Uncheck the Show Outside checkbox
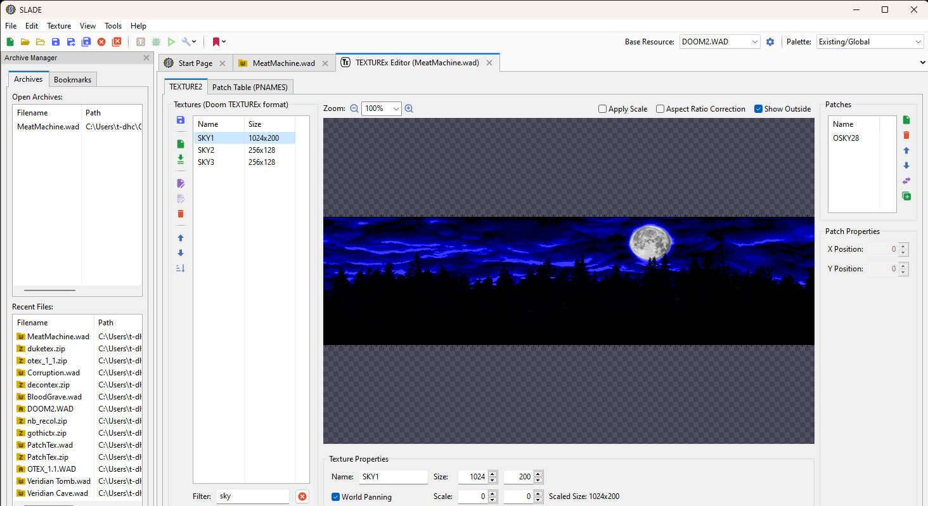 click(758, 109)
